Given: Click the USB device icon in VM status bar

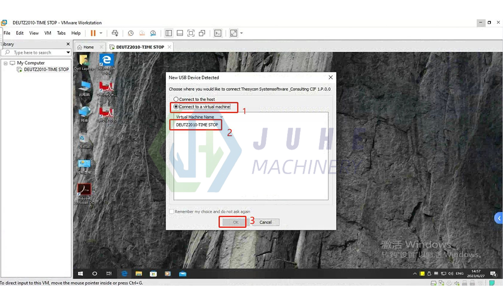Looking at the screenshot, I should pyautogui.click(x=464, y=283).
